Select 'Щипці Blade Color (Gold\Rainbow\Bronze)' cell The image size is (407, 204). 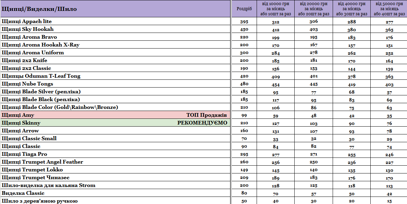[60, 107]
